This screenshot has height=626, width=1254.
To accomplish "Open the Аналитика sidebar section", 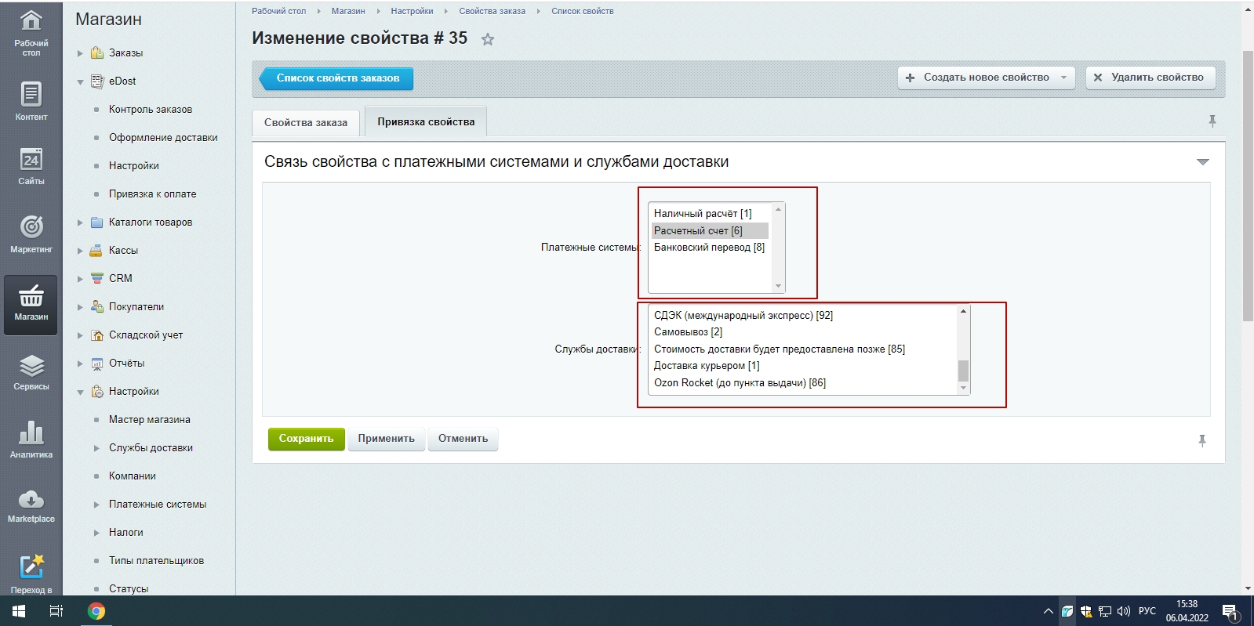I will pos(31,440).
